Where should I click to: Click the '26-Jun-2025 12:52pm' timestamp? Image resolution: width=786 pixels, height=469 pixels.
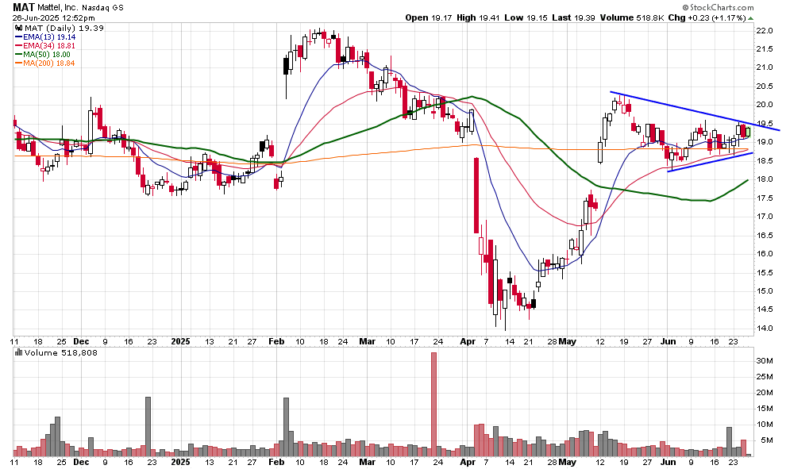(54, 17)
